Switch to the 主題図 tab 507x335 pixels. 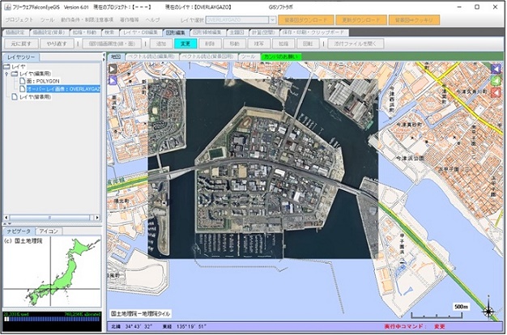point(236,32)
